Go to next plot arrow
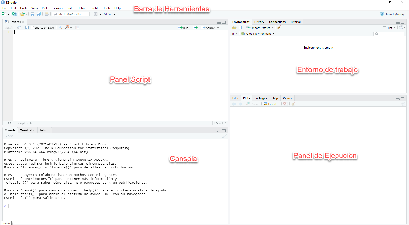The height and width of the screenshot is (225, 409). [x=240, y=104]
